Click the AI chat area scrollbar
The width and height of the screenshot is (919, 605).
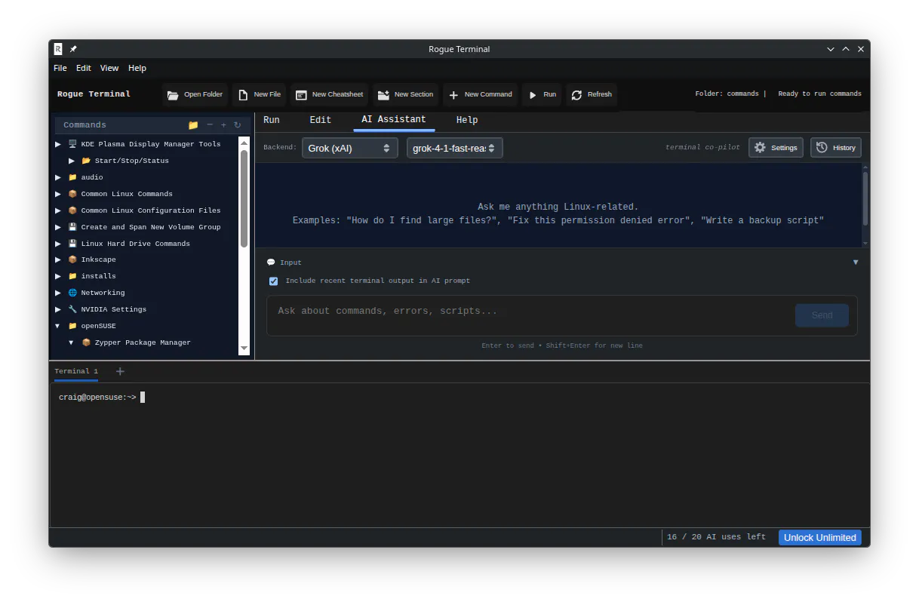[865, 198]
